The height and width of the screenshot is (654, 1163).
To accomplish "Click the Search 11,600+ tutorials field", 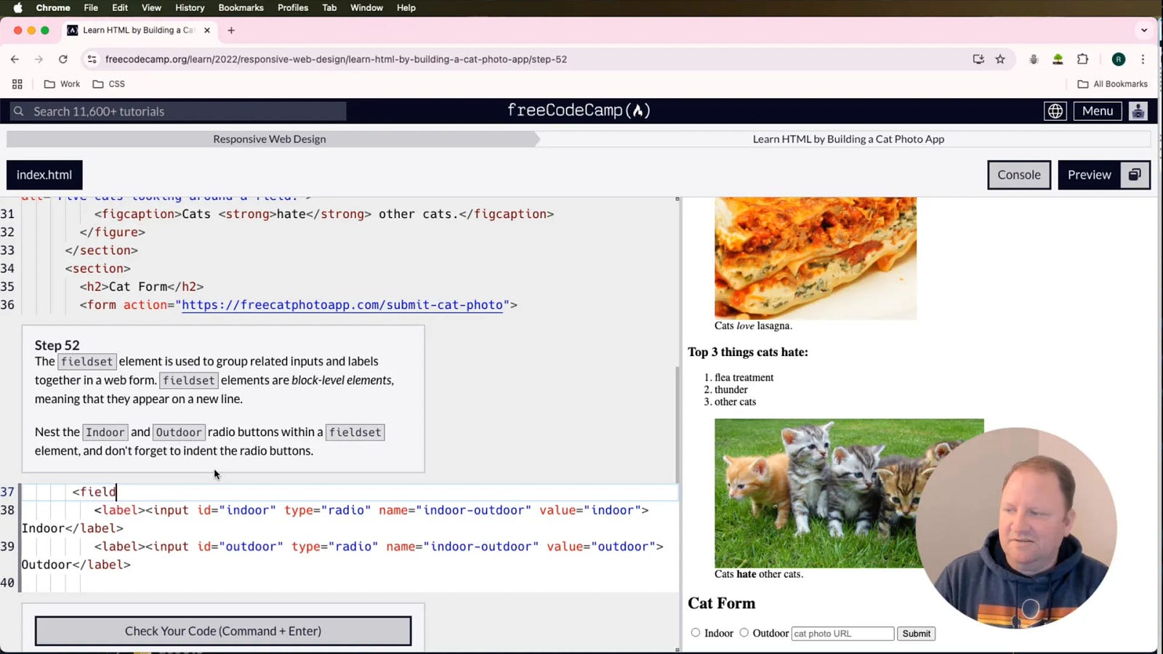I will coord(178,111).
